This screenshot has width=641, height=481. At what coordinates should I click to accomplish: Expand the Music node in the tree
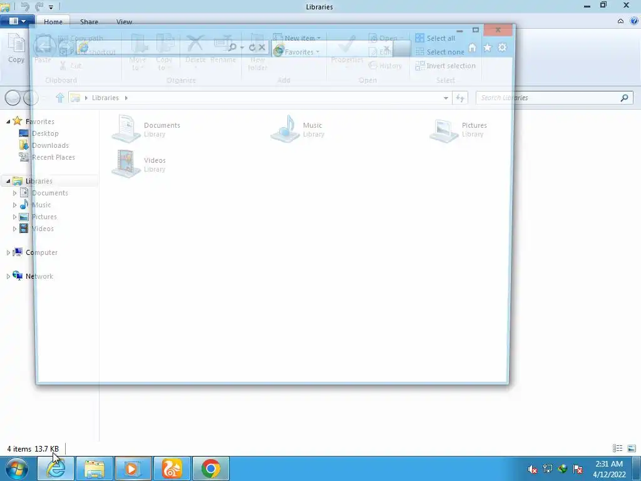[15, 205]
